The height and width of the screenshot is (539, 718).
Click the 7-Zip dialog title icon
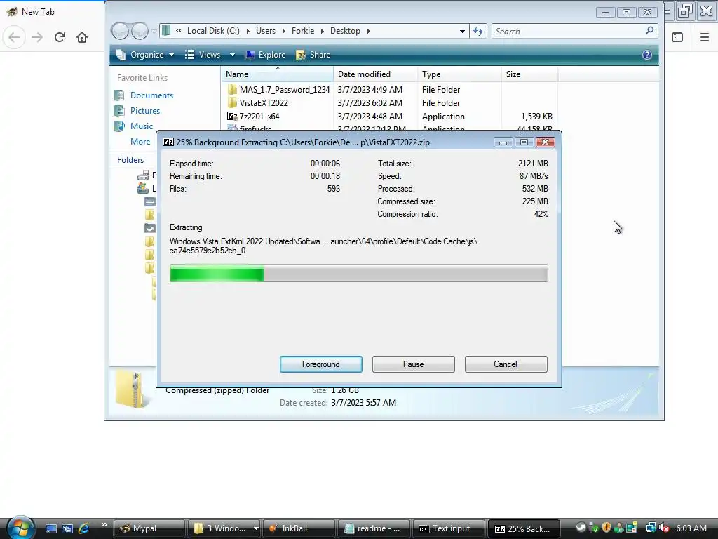(168, 142)
